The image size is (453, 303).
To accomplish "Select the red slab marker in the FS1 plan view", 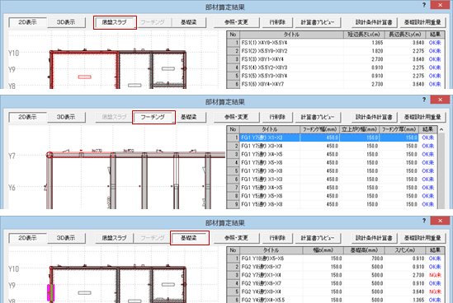I will tap(85, 77).
